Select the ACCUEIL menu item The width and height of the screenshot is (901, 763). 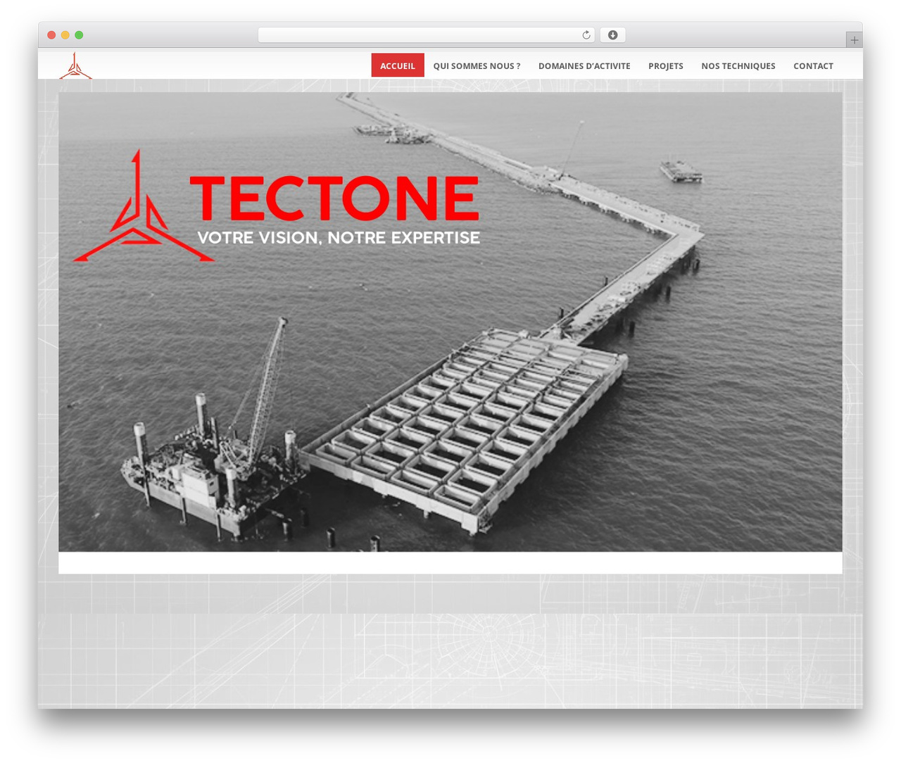[x=398, y=65]
